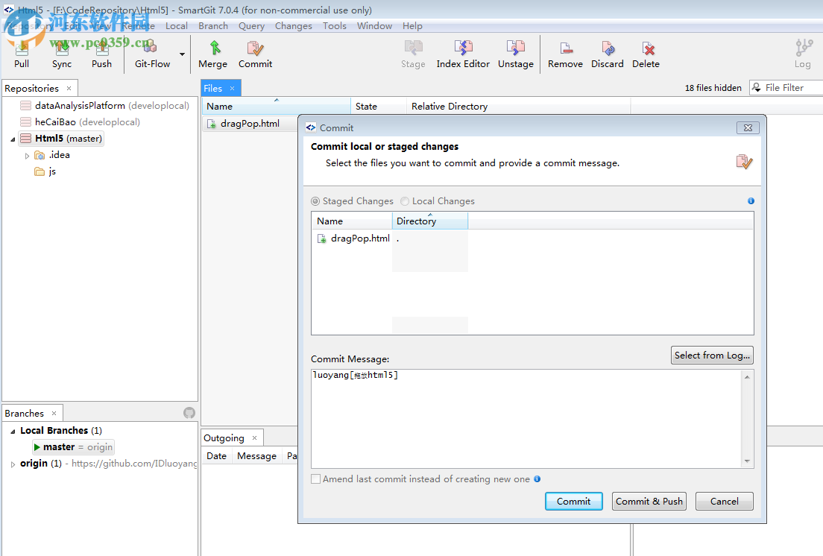Close the Outgoing tab
Screen dimensions: 823x556
point(254,438)
